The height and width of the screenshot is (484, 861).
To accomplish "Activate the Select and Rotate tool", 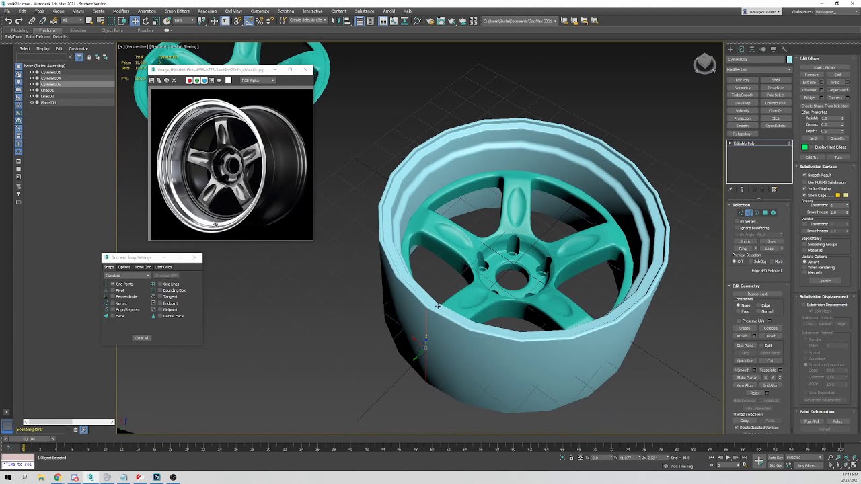I will [x=146, y=21].
